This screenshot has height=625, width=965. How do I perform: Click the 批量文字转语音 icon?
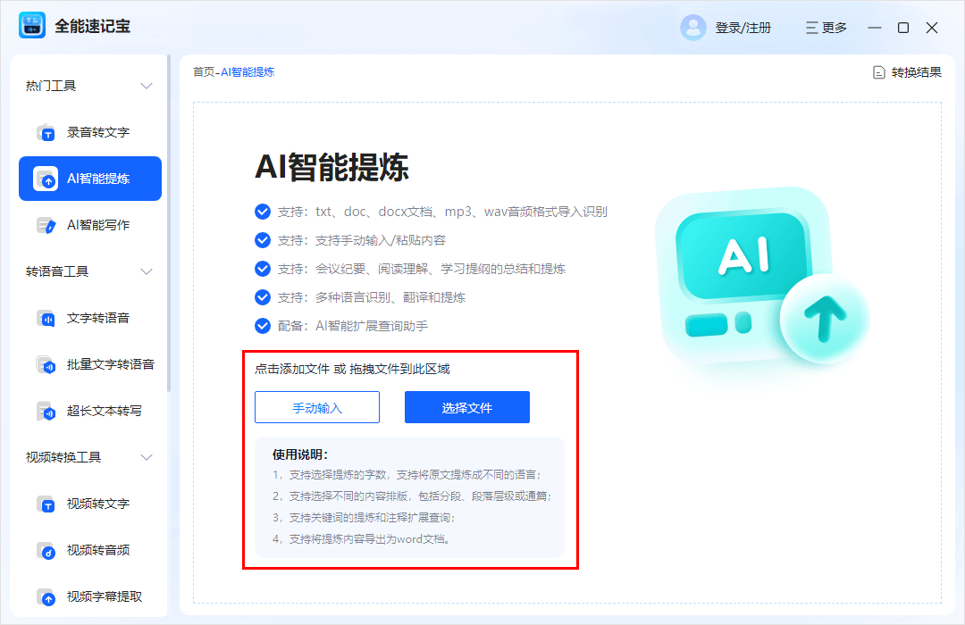tap(46, 365)
